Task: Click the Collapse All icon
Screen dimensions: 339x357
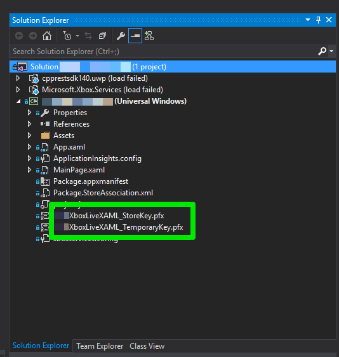Action: click(x=102, y=36)
